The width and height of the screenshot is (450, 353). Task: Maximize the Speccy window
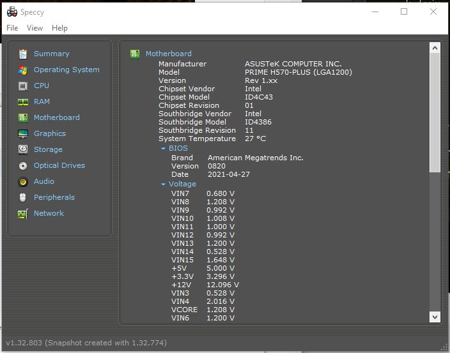(x=404, y=11)
